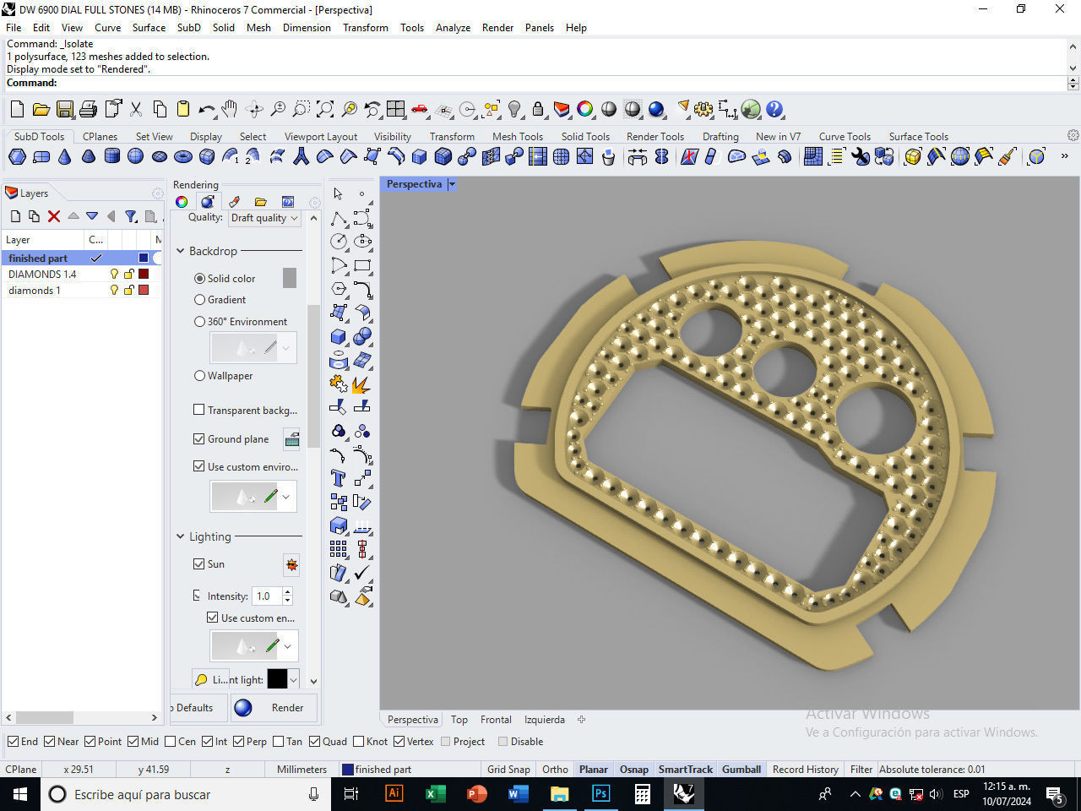The width and height of the screenshot is (1081, 811).
Task: Open the custom environment dropdown under Ground plane
Action: (x=287, y=497)
